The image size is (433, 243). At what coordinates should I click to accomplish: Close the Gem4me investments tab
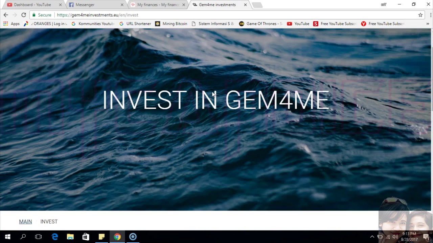coord(245,5)
